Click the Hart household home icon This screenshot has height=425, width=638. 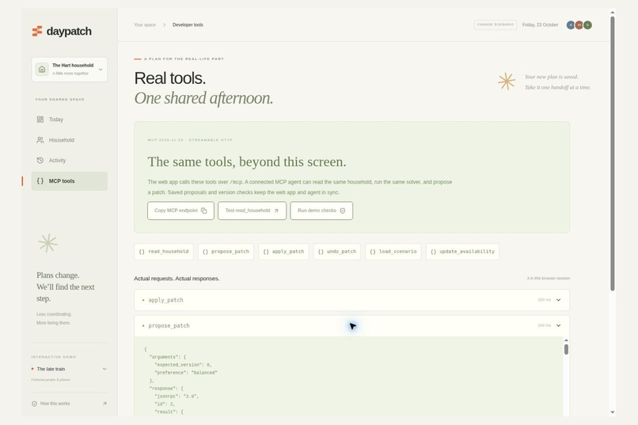coord(42,69)
